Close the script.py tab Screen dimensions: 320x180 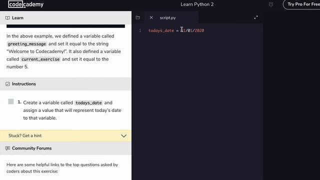point(151,18)
